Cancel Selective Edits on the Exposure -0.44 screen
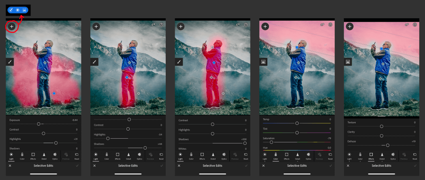This screenshot has width=425, height=180. tap(10, 165)
